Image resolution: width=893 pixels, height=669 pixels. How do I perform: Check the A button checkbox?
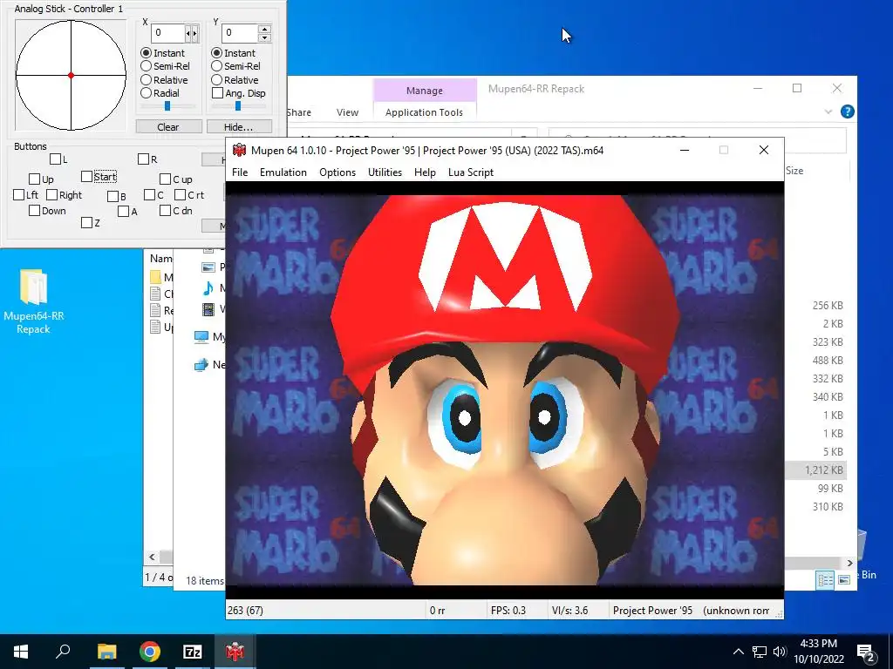click(x=124, y=212)
